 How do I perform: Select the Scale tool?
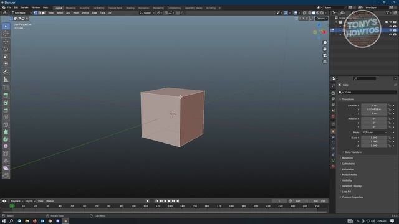tap(6, 57)
